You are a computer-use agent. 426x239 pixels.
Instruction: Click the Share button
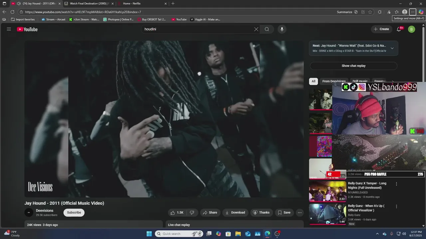[210, 212]
